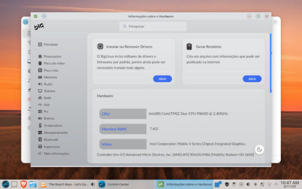Screen dimensions: 302x189
Task: Click the Intel Core2 Duo P8600 value
Action: tap(188, 113)
